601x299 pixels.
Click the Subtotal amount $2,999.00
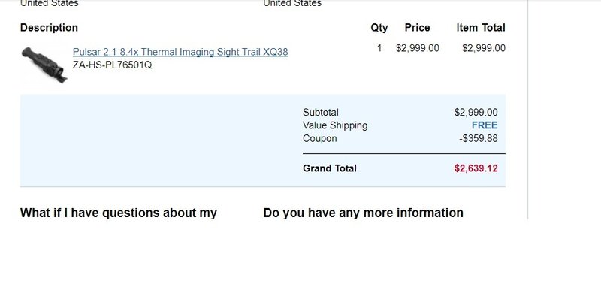click(476, 113)
